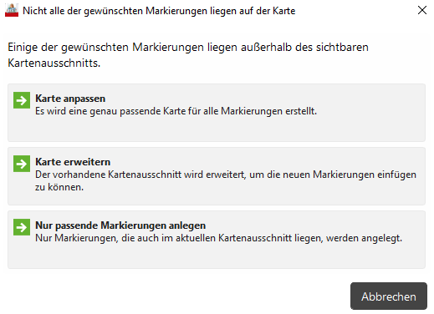Image resolution: width=434 pixels, height=314 pixels.
Task: Close the dialog with the X icon
Action: pos(422,10)
